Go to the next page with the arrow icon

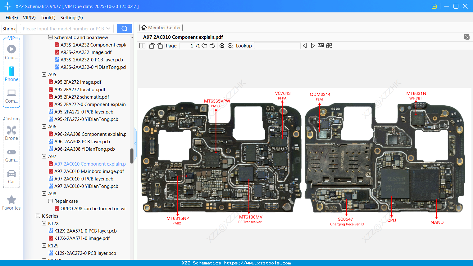pos(213,46)
